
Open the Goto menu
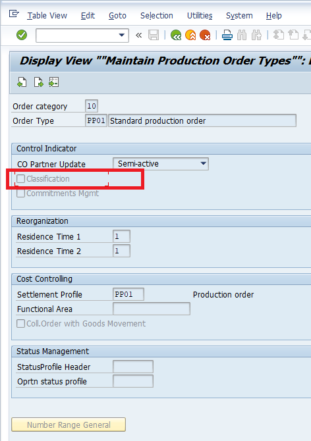tap(117, 16)
